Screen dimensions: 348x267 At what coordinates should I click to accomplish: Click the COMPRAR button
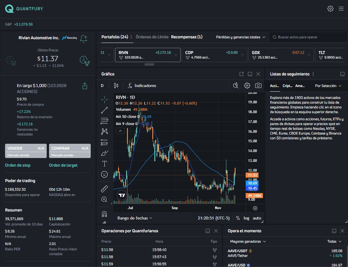tap(70, 151)
